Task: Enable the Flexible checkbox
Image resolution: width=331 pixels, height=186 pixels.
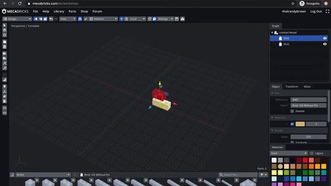Action: click(x=292, y=111)
